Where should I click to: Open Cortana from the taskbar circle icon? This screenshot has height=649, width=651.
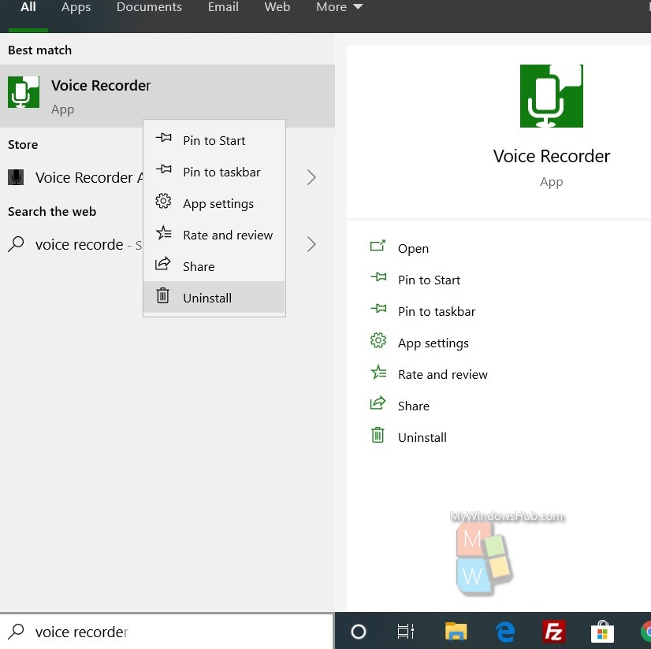pos(359,632)
